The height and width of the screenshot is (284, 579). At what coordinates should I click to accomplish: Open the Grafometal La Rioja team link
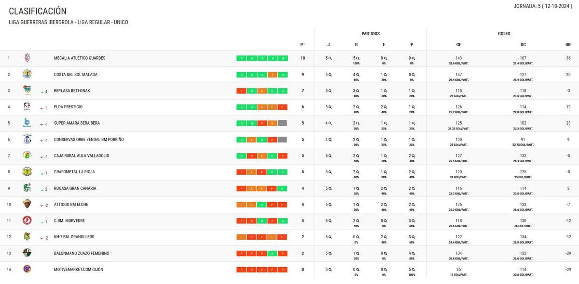click(x=74, y=172)
